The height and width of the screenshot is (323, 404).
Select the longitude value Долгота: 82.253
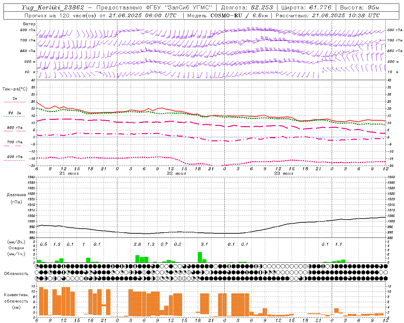247,8
